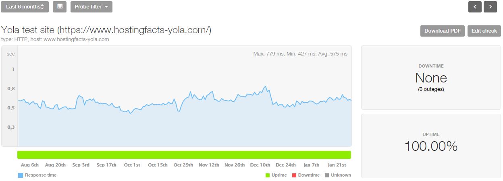Viewport: 503px width, 181px height.
Task: Go to next period arrow
Action: coord(490,7)
